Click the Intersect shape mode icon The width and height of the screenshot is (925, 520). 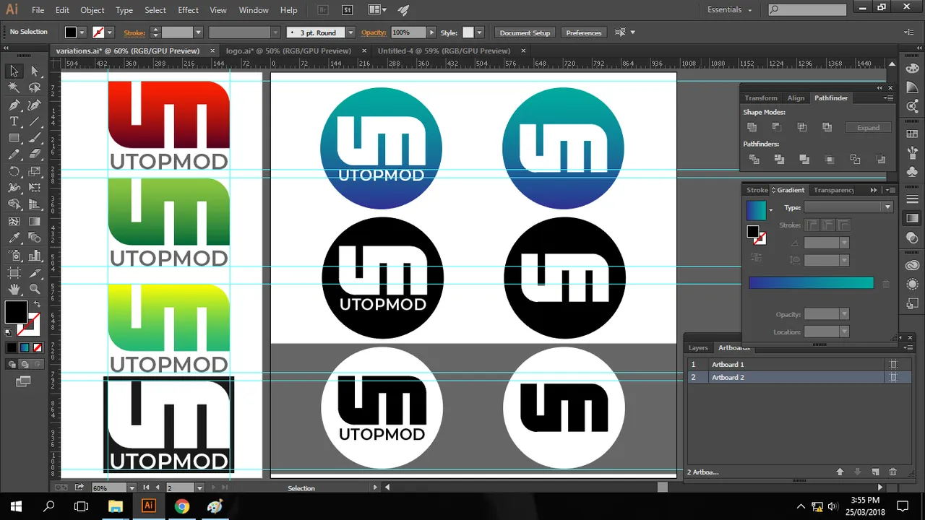[x=802, y=127]
